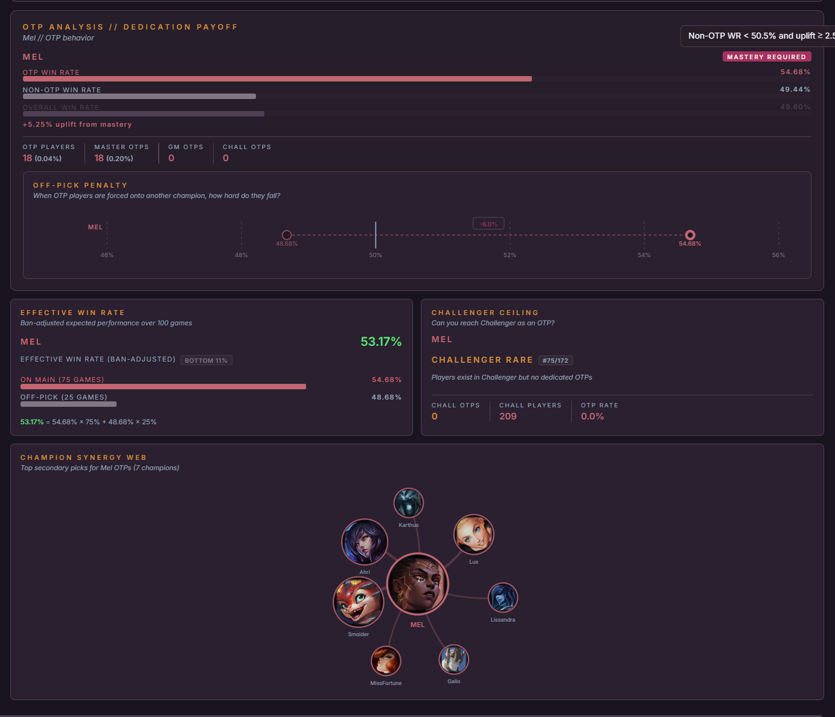Click the central Mel portrait
The width and height of the screenshot is (835, 717).
point(417,584)
